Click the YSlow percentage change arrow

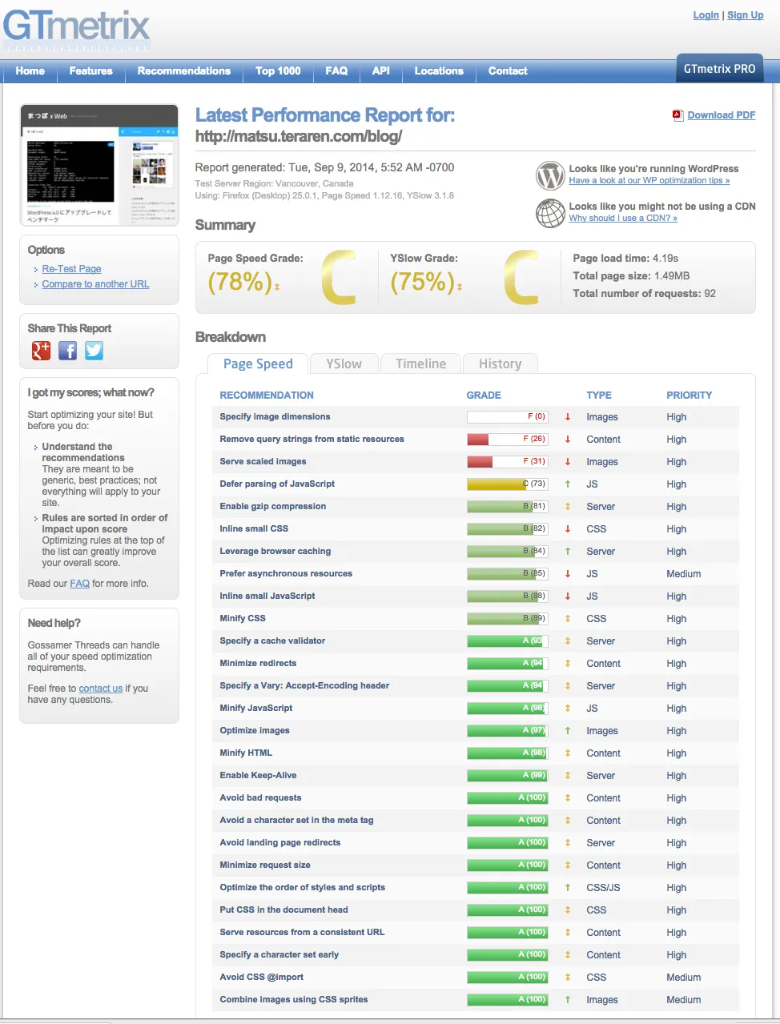pyautogui.click(x=460, y=287)
